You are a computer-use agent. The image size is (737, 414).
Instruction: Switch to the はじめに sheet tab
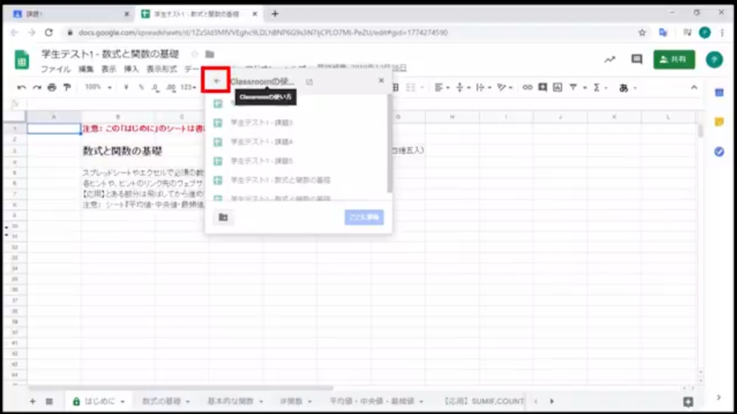(99, 401)
